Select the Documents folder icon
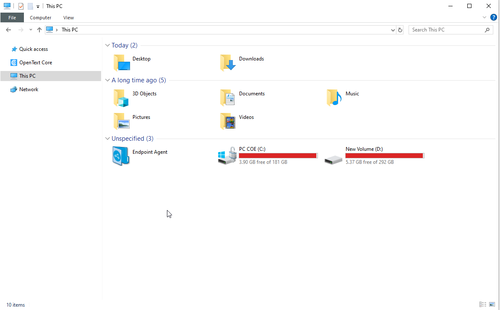 (x=228, y=97)
